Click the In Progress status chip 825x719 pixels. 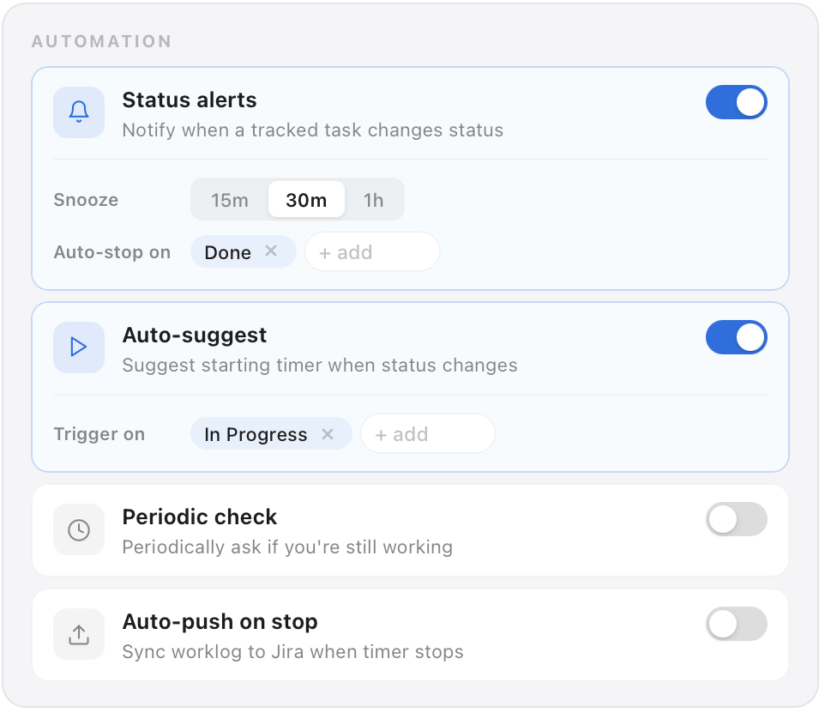pos(256,434)
